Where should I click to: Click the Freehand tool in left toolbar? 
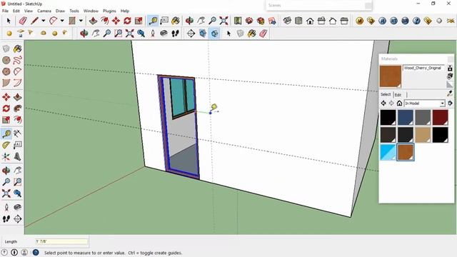17,60
